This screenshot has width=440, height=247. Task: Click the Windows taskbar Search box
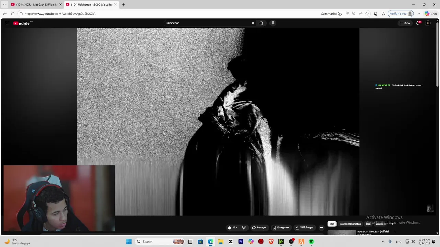tap(160, 242)
